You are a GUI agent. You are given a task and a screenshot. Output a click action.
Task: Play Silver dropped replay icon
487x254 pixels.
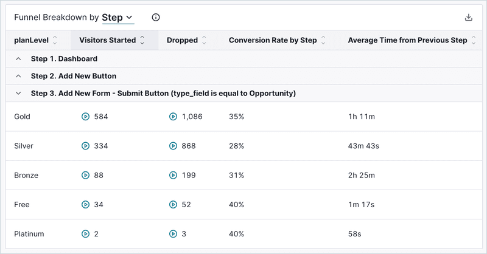click(x=173, y=146)
